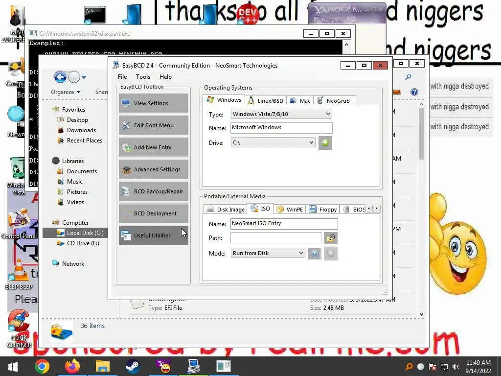This screenshot has width=501, height=376.
Task: Select Downloads under Favorites
Action: click(x=81, y=130)
